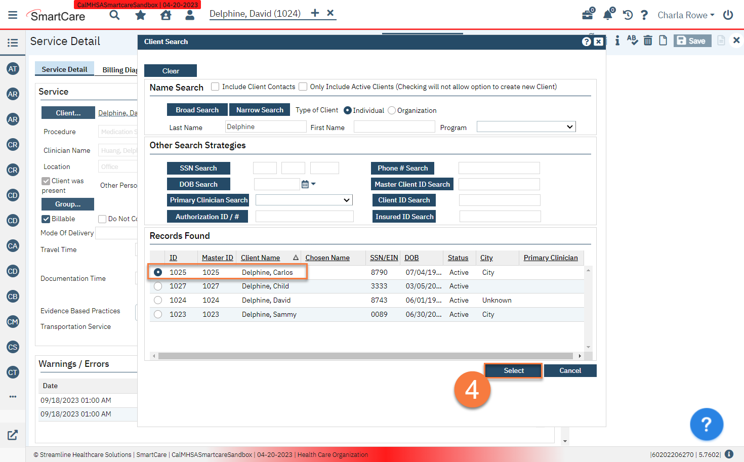The width and height of the screenshot is (744, 462).
Task: Click the information icon in the toolbar
Action: click(617, 40)
